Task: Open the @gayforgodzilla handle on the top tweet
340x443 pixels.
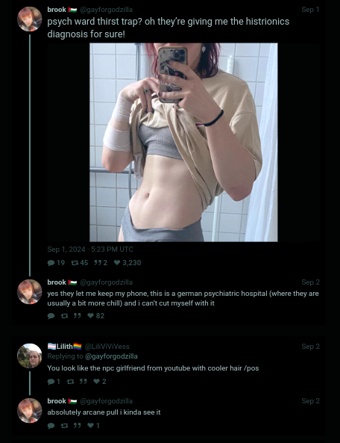Action: 107,10
